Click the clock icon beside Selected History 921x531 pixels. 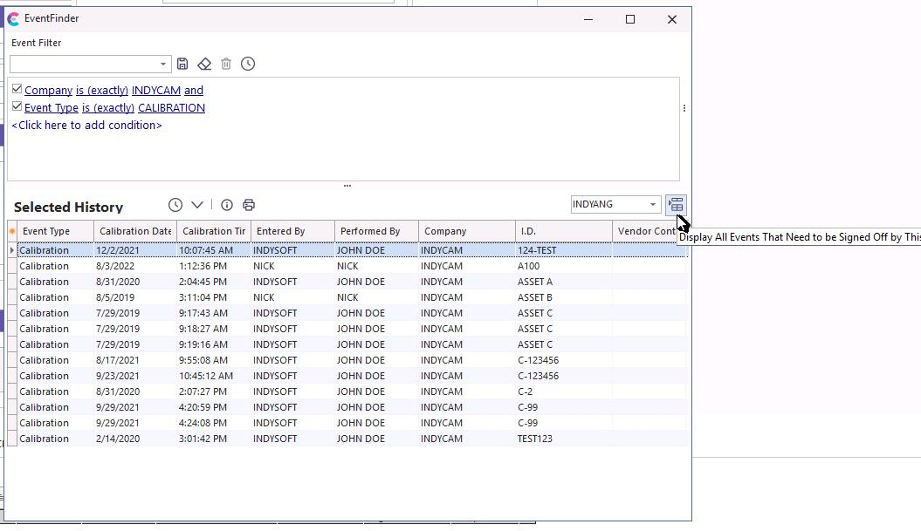175,205
